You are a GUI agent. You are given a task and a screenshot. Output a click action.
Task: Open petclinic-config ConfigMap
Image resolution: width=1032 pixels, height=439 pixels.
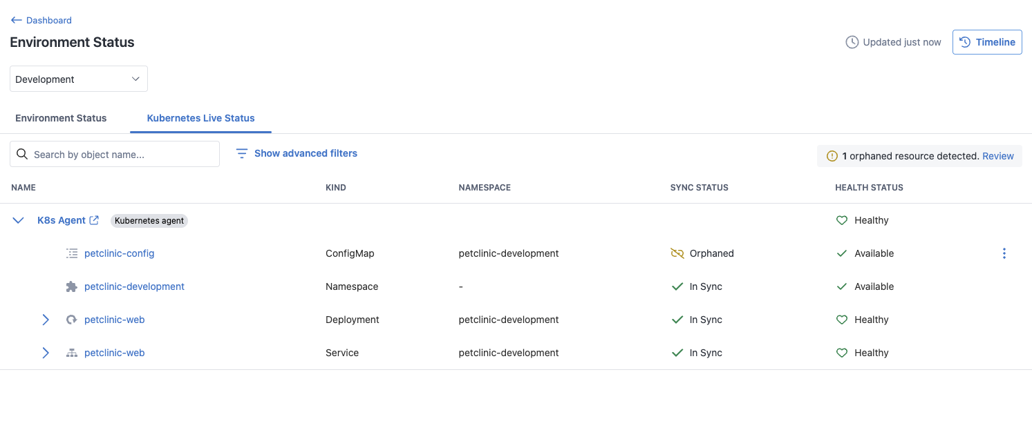tap(120, 253)
